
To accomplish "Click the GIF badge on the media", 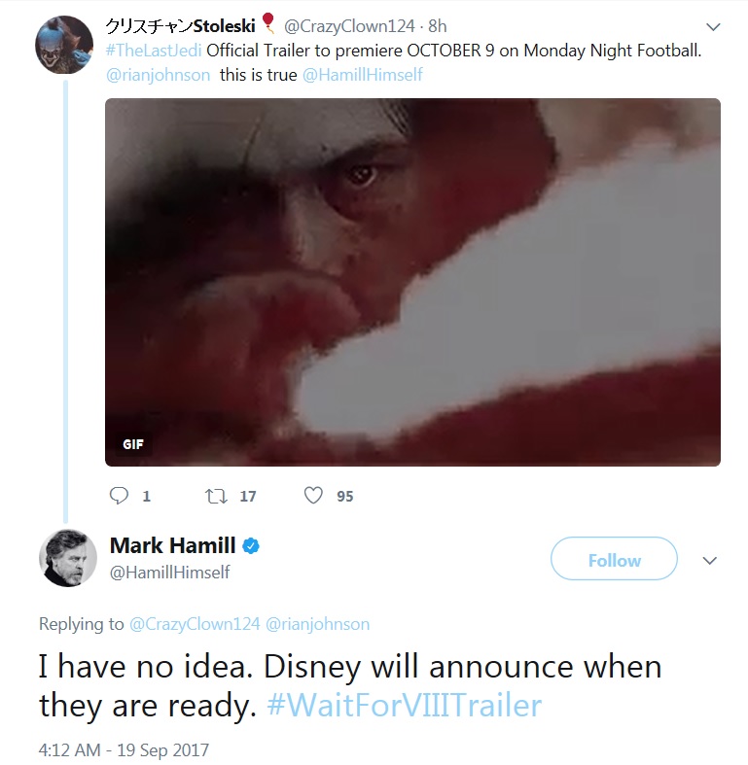I will point(132,444).
